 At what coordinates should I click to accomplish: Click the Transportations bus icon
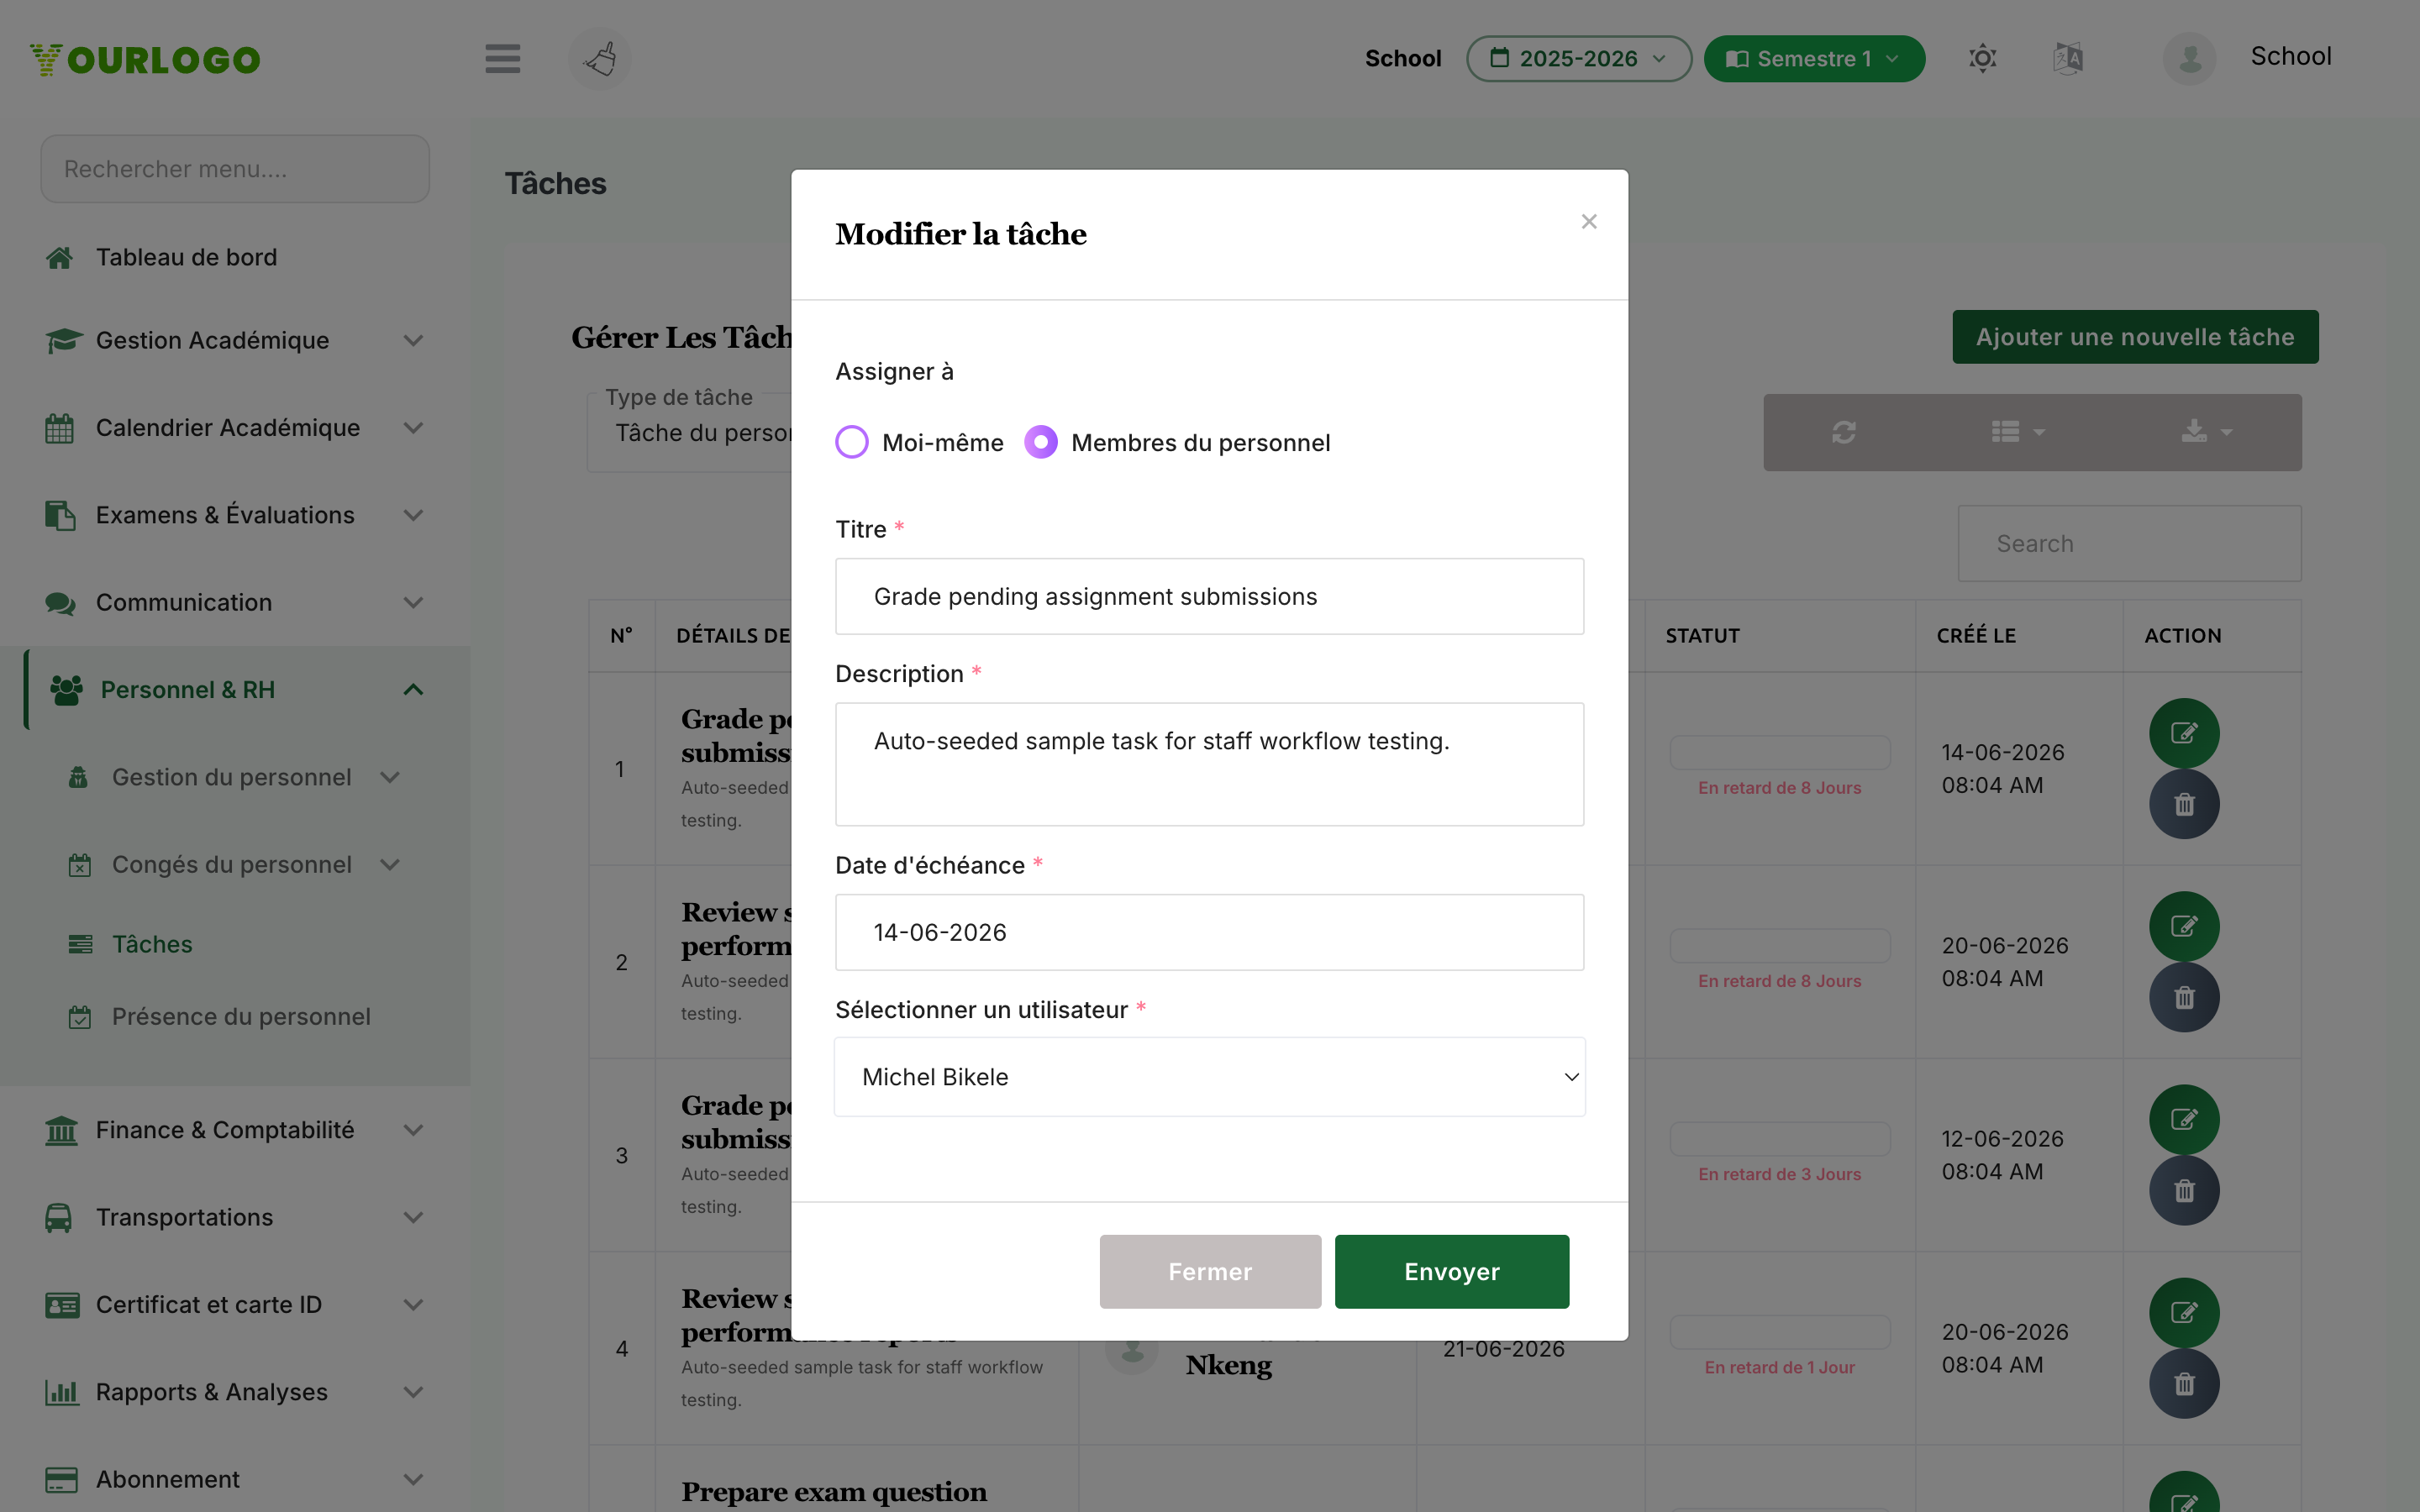coord(58,1217)
